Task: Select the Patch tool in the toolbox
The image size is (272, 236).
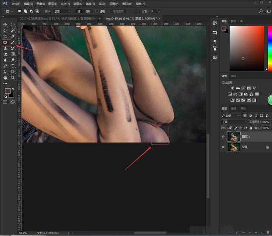Action: (6, 42)
